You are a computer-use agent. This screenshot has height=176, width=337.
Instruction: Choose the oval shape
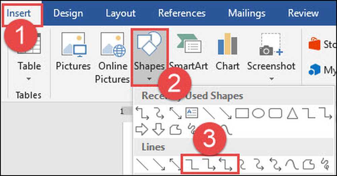point(258,113)
